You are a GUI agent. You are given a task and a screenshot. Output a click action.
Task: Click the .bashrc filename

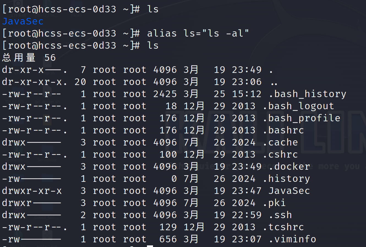click(x=283, y=130)
